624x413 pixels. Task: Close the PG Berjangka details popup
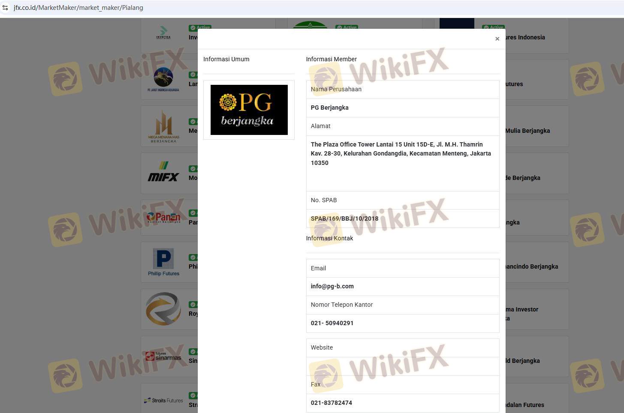tap(497, 39)
